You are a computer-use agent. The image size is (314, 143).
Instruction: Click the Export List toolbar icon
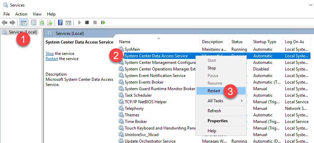pos(49,22)
